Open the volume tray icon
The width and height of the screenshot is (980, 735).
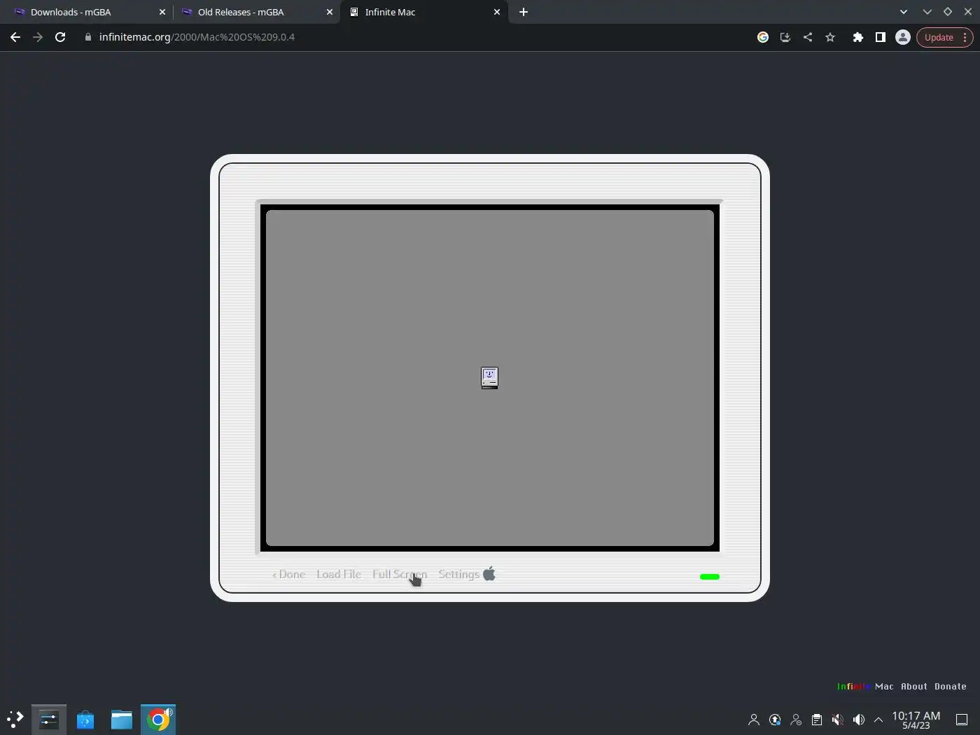click(x=859, y=720)
